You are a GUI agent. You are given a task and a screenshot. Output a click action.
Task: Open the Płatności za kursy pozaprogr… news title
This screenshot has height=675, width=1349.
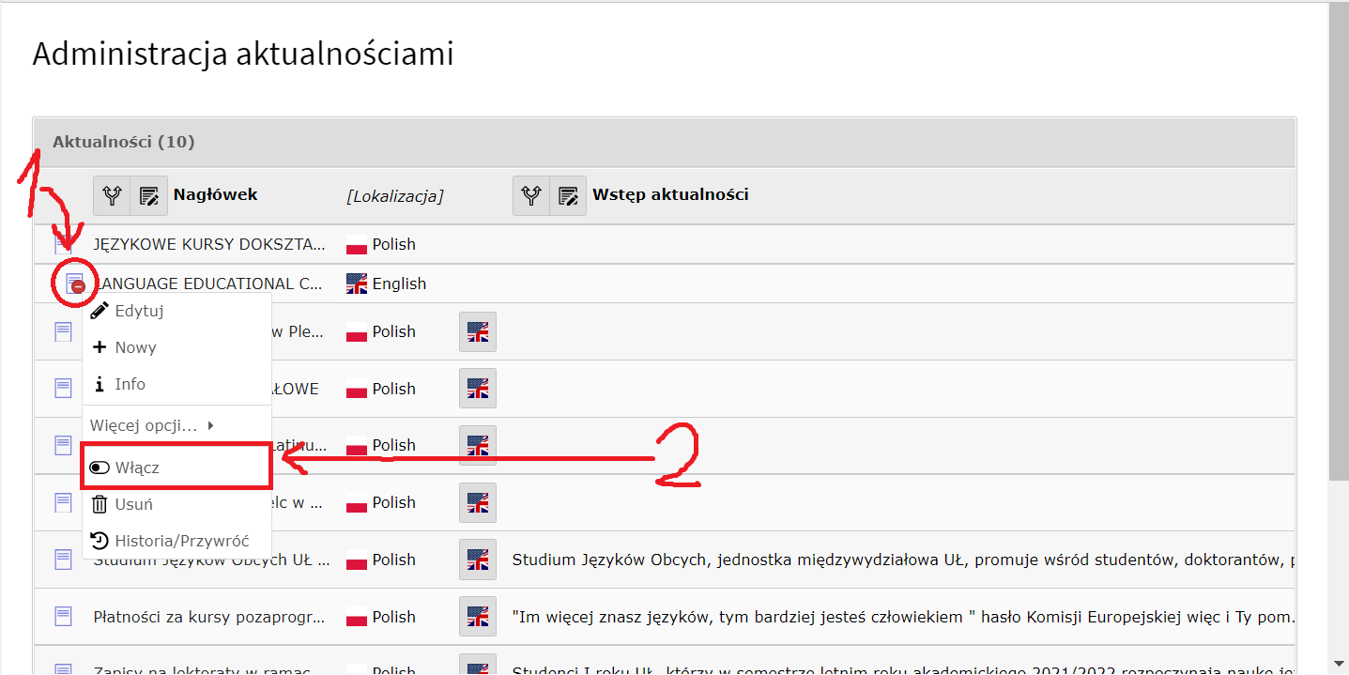(209, 617)
